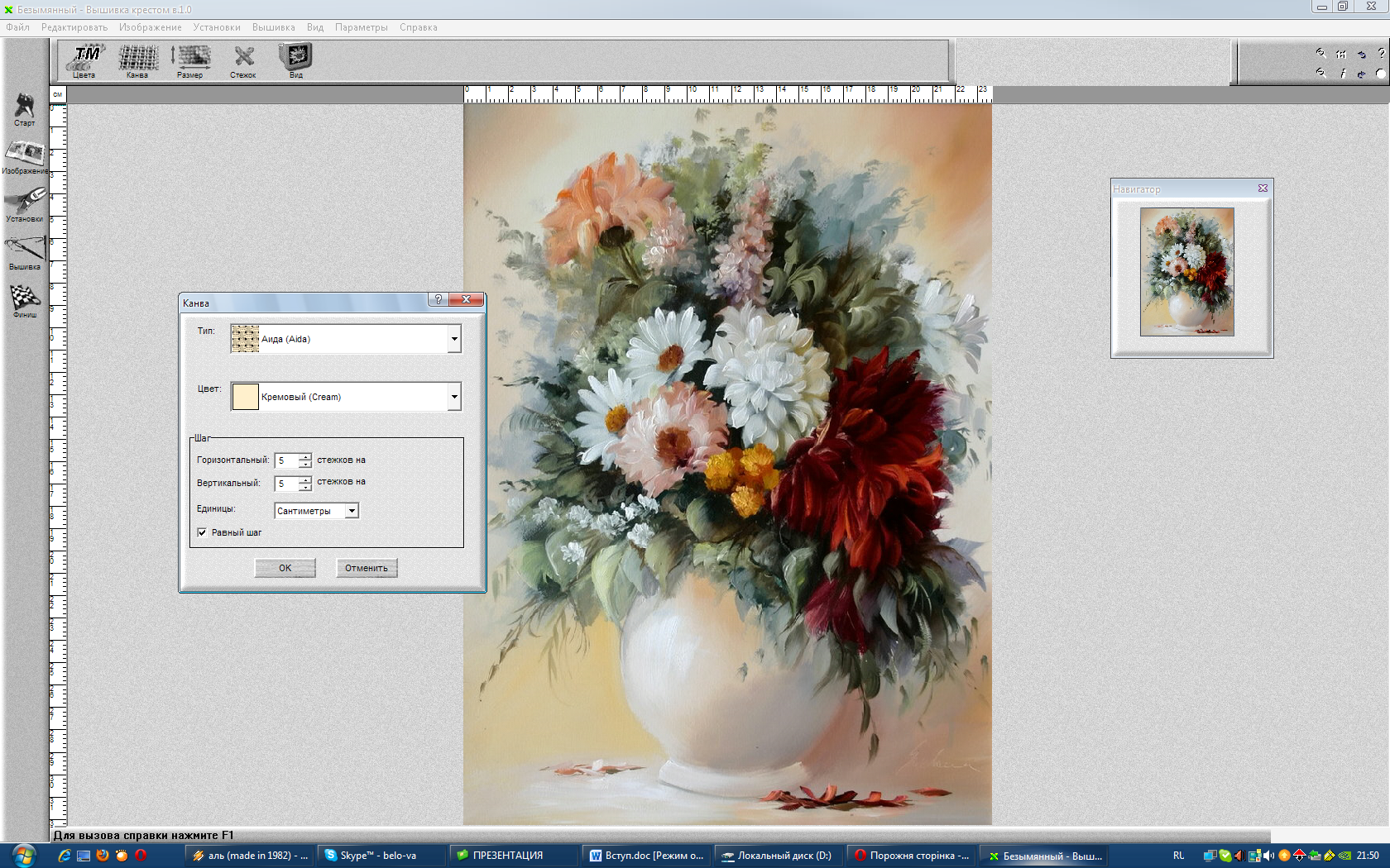Open the Параметры menu
This screenshot has height=868, width=1390.
coord(362,27)
